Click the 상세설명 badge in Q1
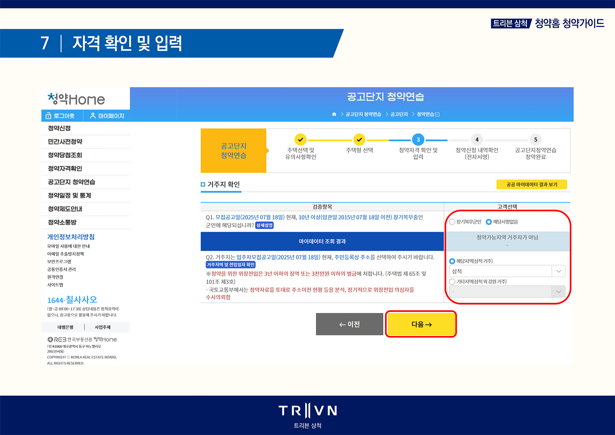This screenshot has height=435, width=615. 264,226
